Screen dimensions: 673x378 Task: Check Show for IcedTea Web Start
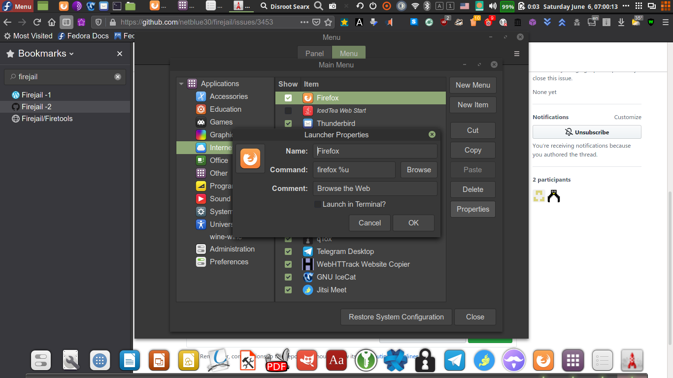[288, 111]
